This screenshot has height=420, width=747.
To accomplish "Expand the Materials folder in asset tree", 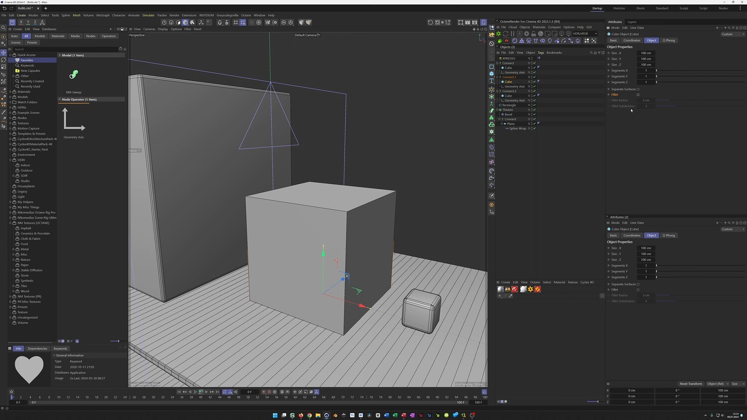I will [10, 92].
